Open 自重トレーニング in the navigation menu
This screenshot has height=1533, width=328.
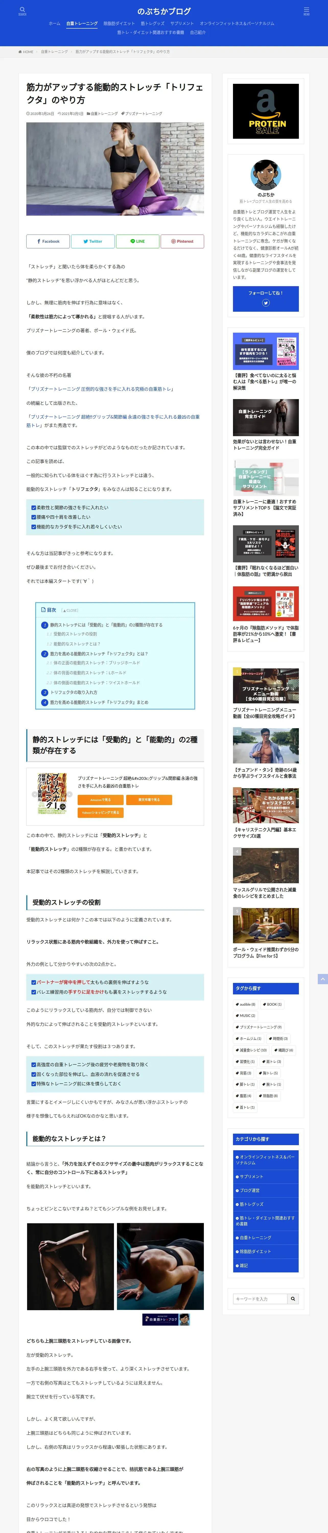pos(82,23)
